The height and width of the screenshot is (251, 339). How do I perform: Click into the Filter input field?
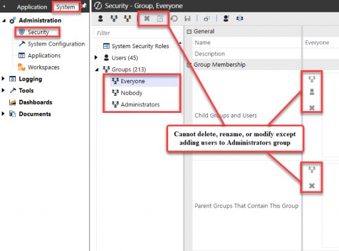click(x=137, y=33)
